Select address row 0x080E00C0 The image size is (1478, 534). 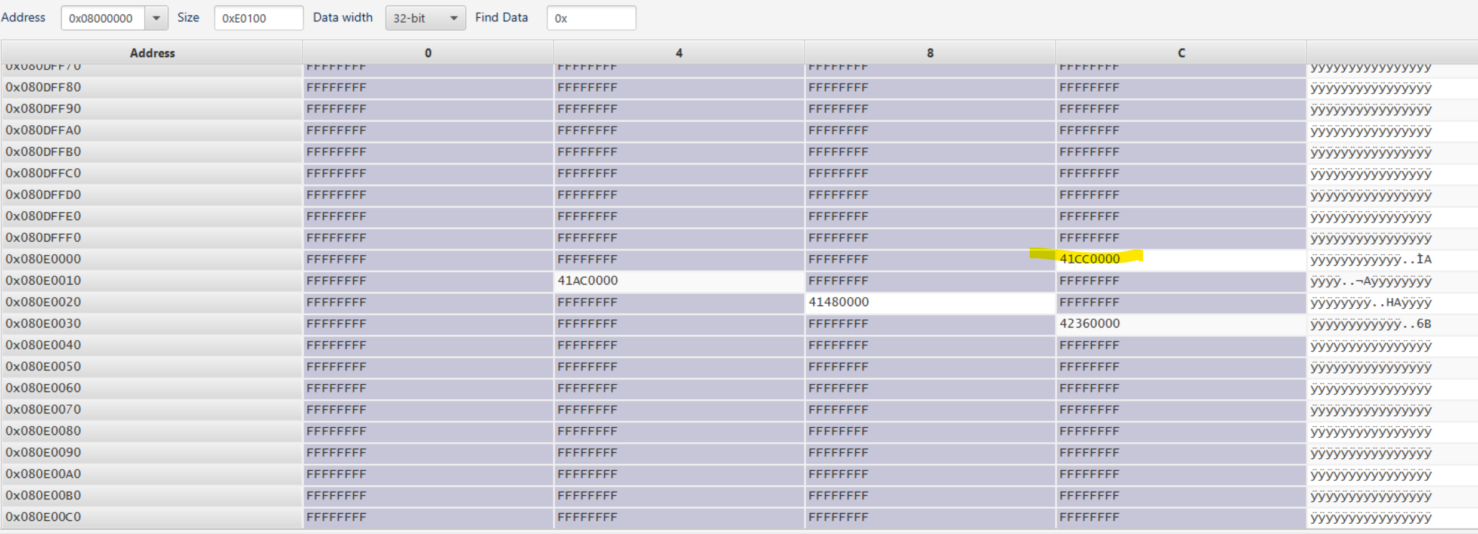click(x=152, y=517)
